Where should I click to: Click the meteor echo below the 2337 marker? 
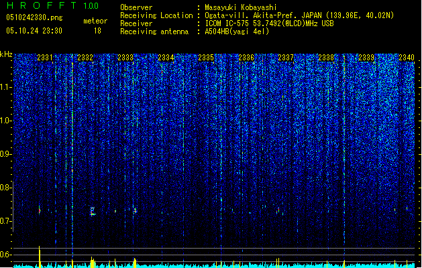tap(278, 210)
